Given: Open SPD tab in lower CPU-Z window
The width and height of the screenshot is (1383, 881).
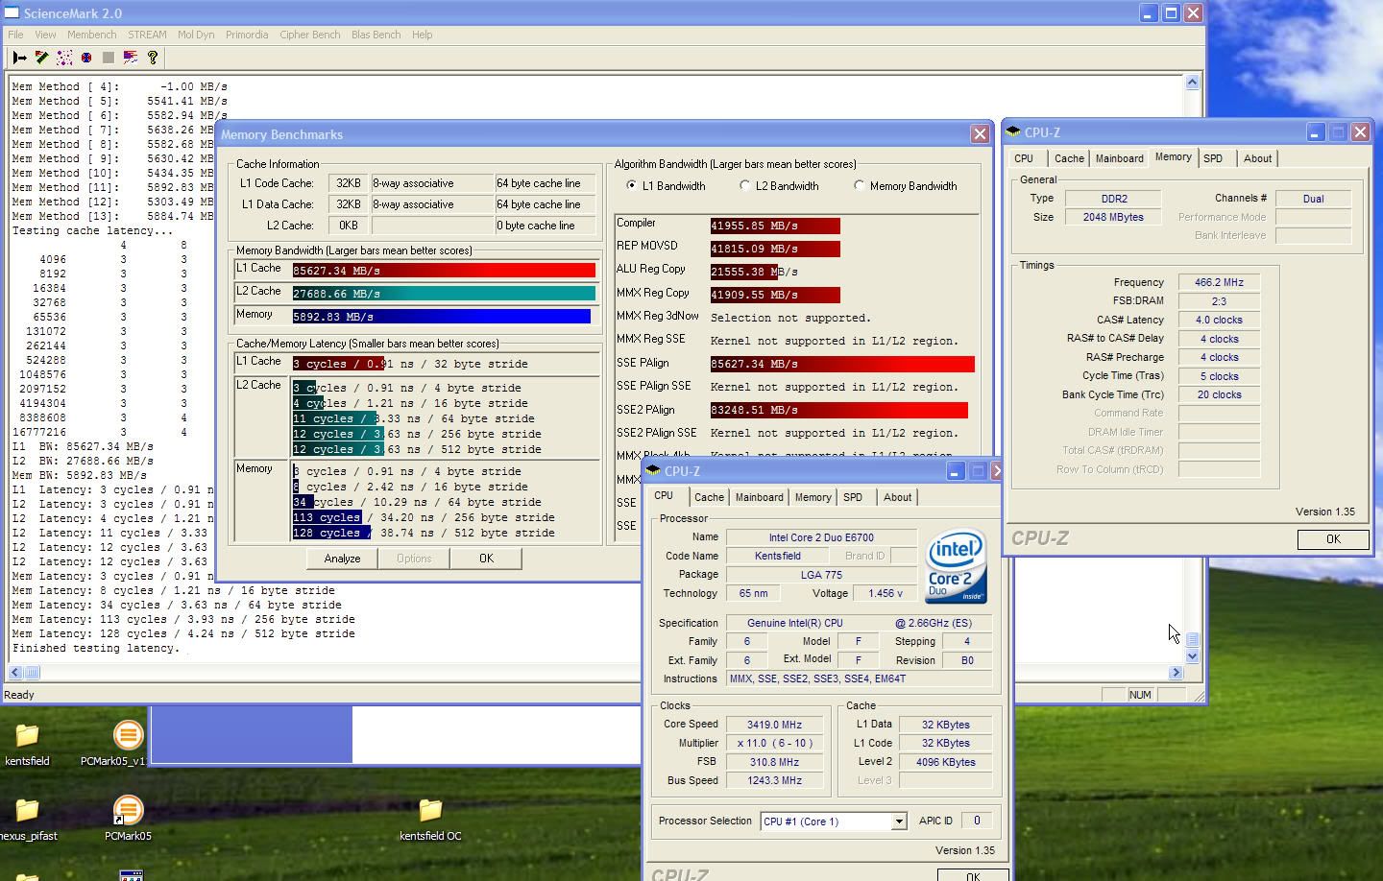Looking at the screenshot, I should [853, 497].
